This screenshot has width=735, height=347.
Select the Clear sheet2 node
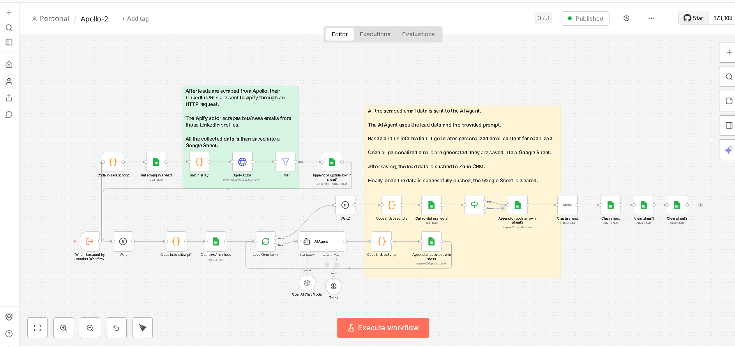(x=677, y=205)
